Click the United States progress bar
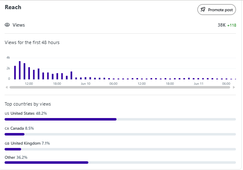243x170 pixels. pos(120,119)
